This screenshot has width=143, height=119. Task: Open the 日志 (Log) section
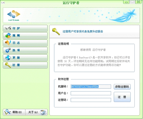coord(25,43)
